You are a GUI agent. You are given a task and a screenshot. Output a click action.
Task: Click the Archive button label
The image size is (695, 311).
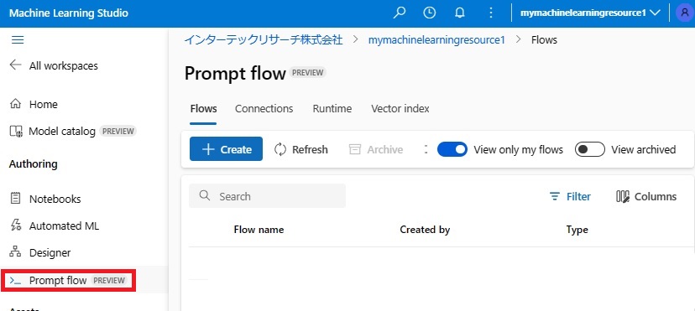pos(384,149)
